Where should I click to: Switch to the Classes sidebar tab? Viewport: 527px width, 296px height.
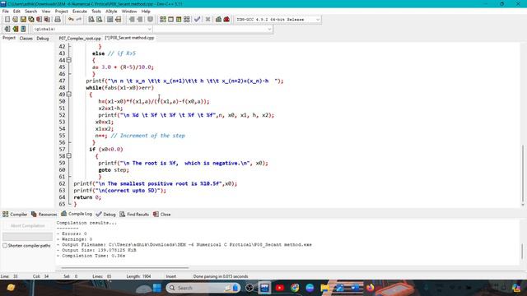pyautogui.click(x=26, y=39)
